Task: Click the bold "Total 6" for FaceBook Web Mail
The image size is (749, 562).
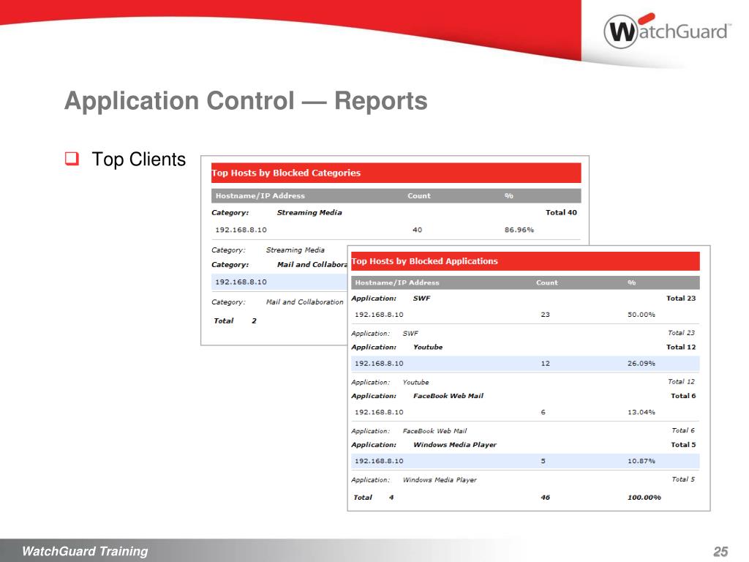Action: point(683,396)
